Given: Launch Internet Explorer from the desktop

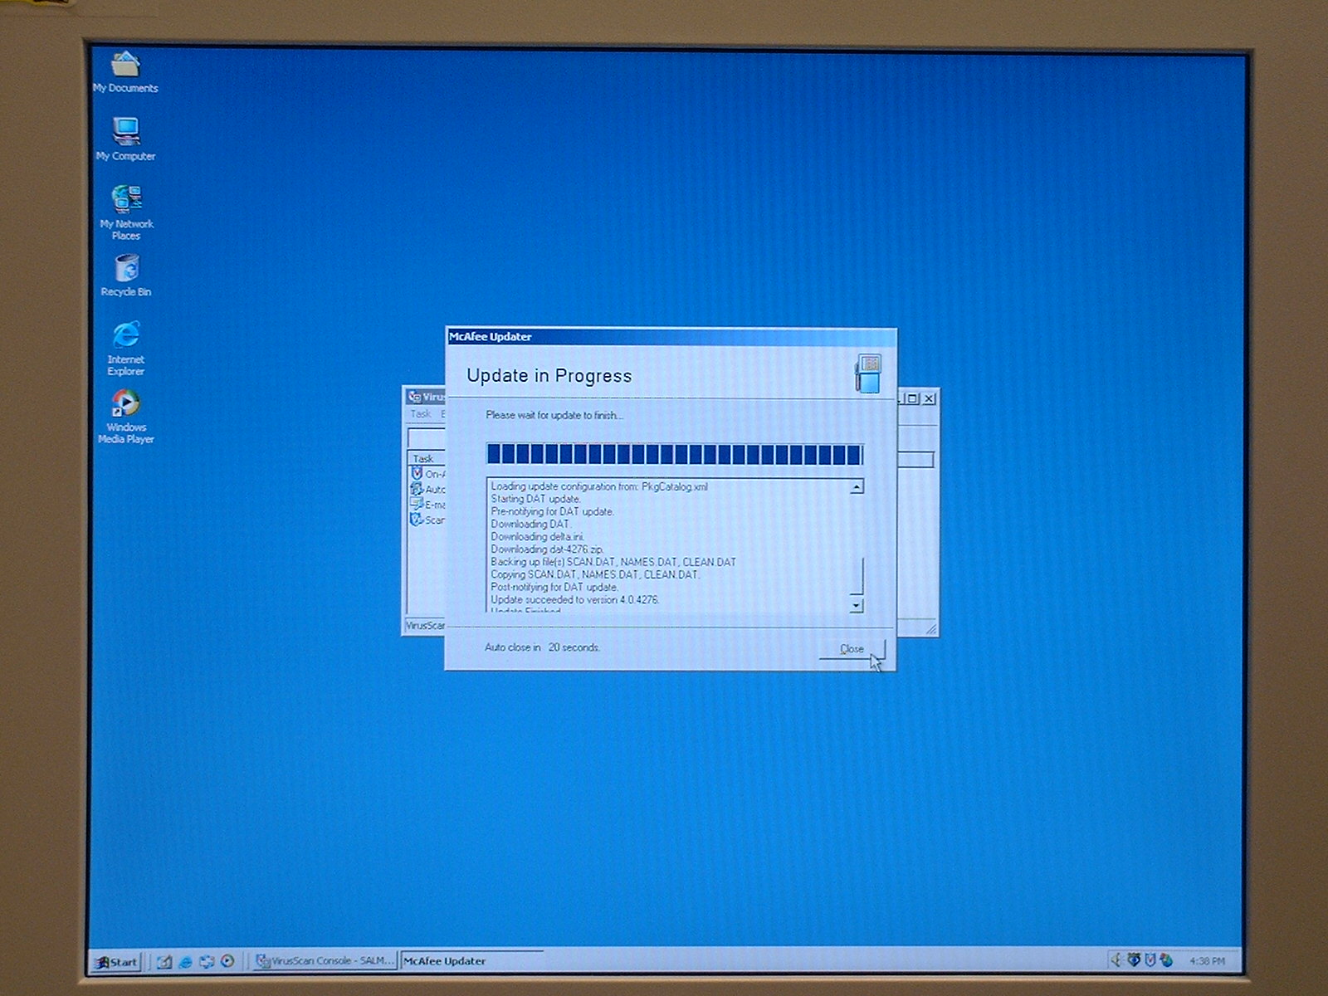Looking at the screenshot, I should coord(126,335).
